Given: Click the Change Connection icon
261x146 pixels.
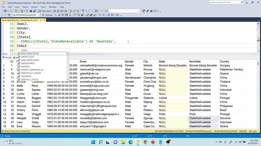Looking at the screenshot, I should (9, 15).
